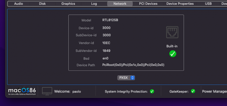This screenshot has height=106, width=227.
Task: Switch to the USB tab
Action: pyautogui.click(x=208, y=4)
